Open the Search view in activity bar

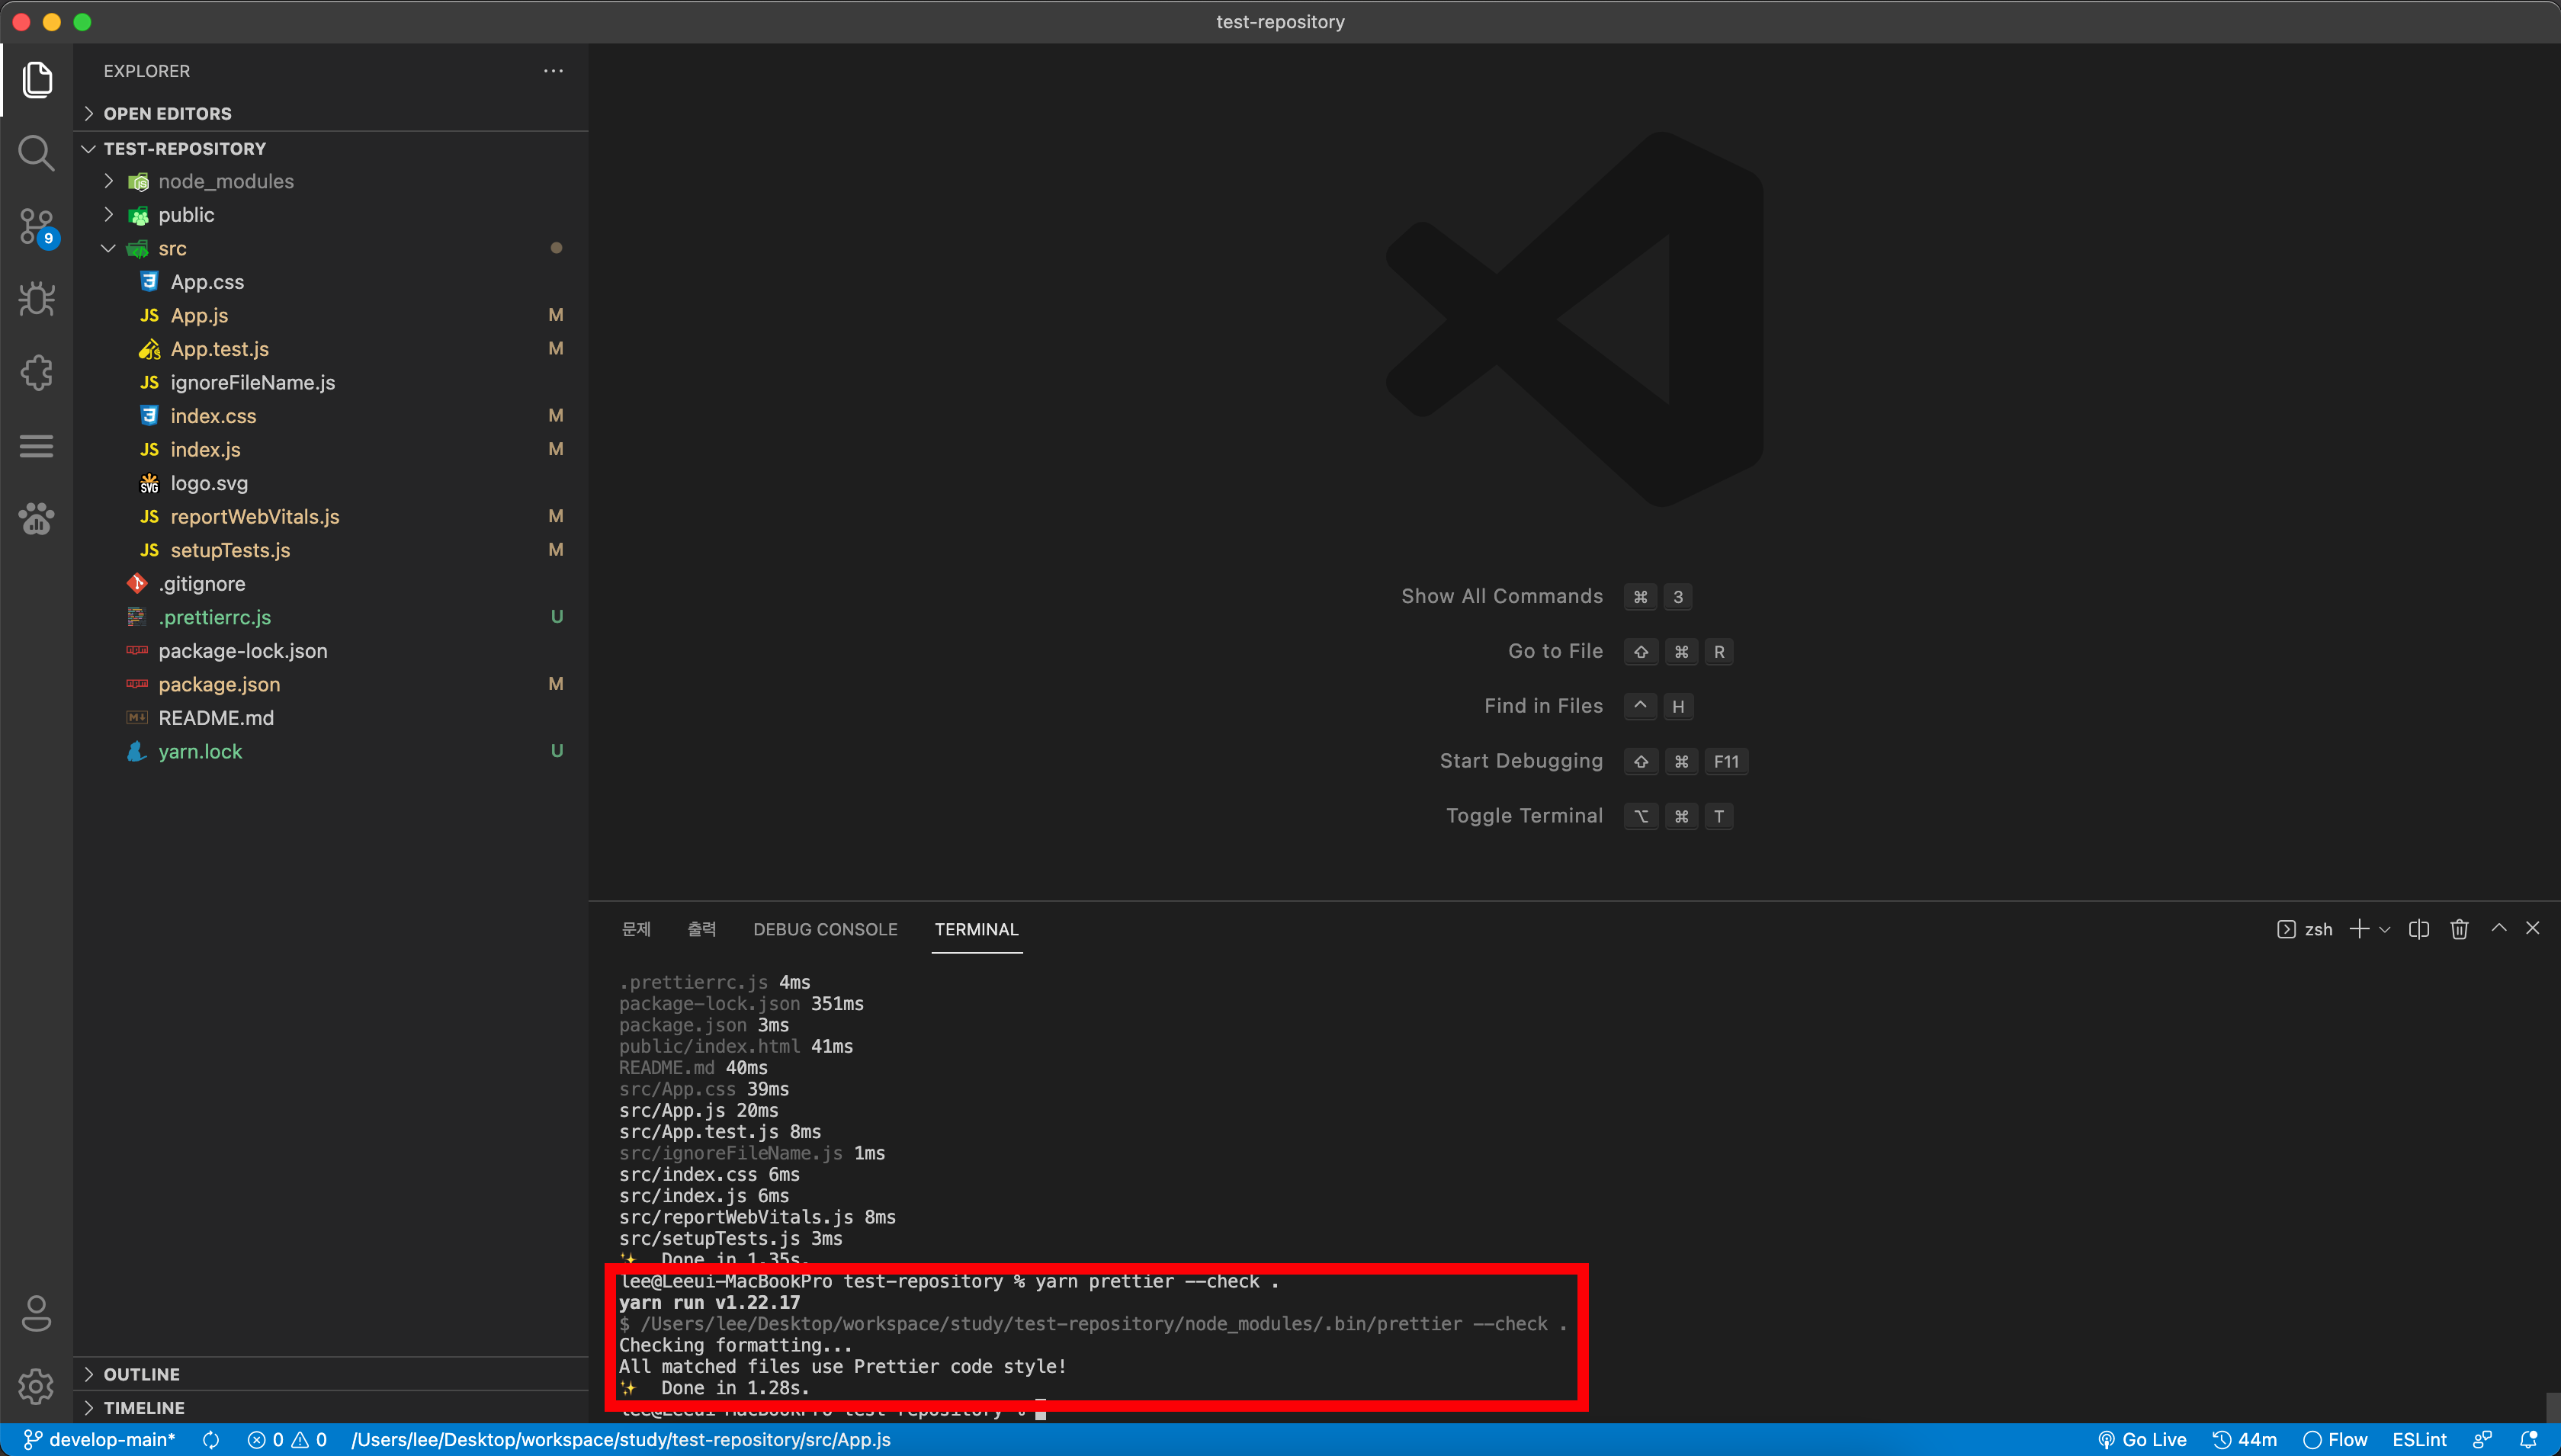tap(36, 153)
